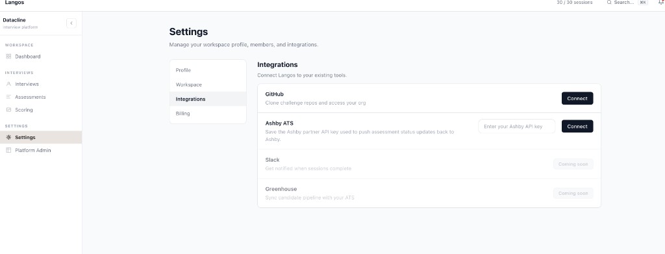665x254 pixels.
Task: Click the Slack integration title
Action: coord(272,160)
